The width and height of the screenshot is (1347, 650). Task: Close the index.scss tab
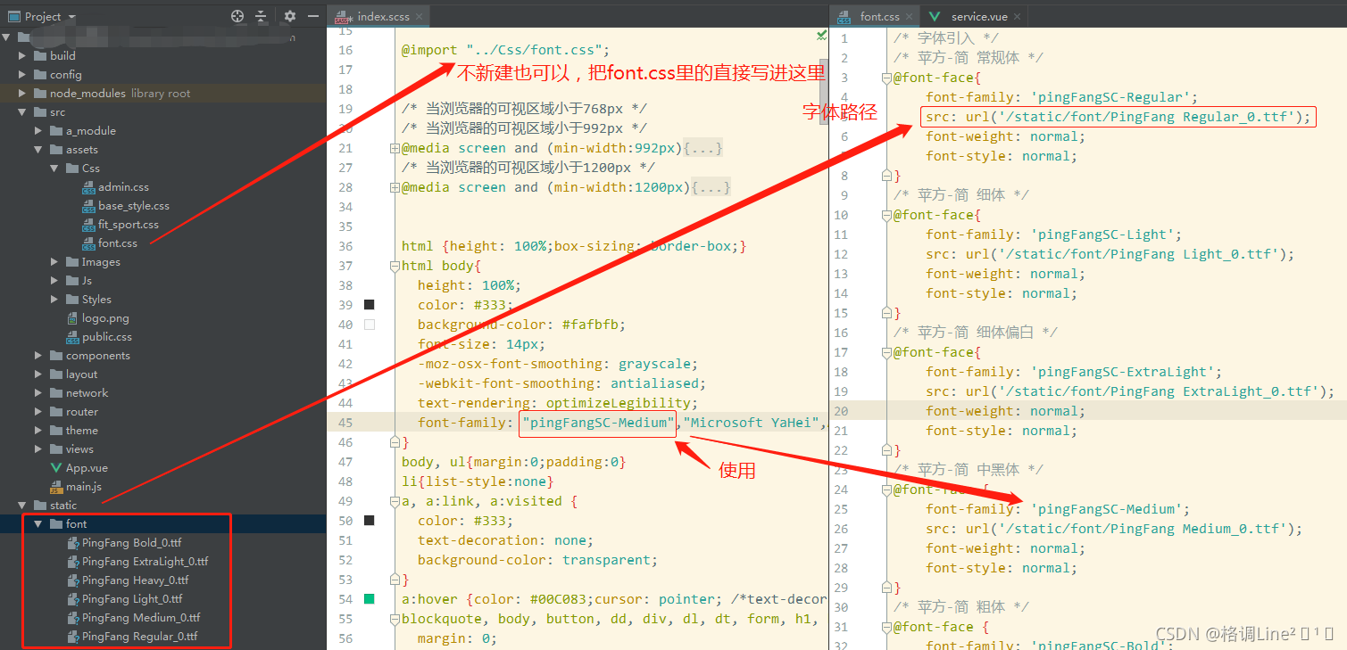420,16
